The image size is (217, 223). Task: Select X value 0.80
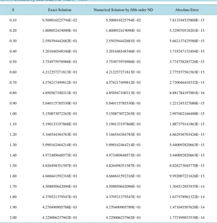click(13, 93)
